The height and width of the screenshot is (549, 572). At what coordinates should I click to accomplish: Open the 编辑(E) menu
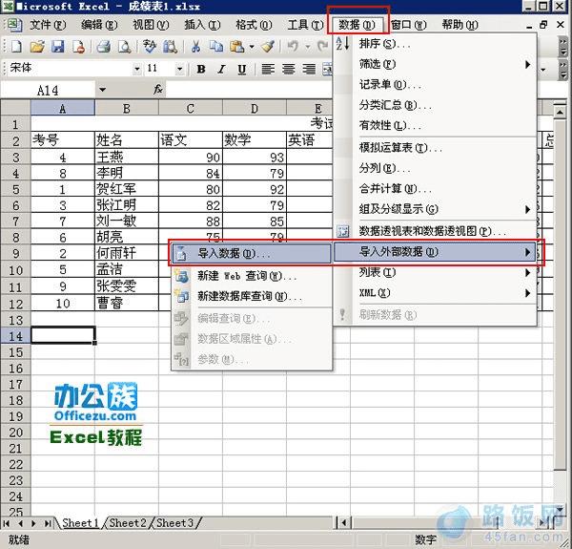(99, 25)
